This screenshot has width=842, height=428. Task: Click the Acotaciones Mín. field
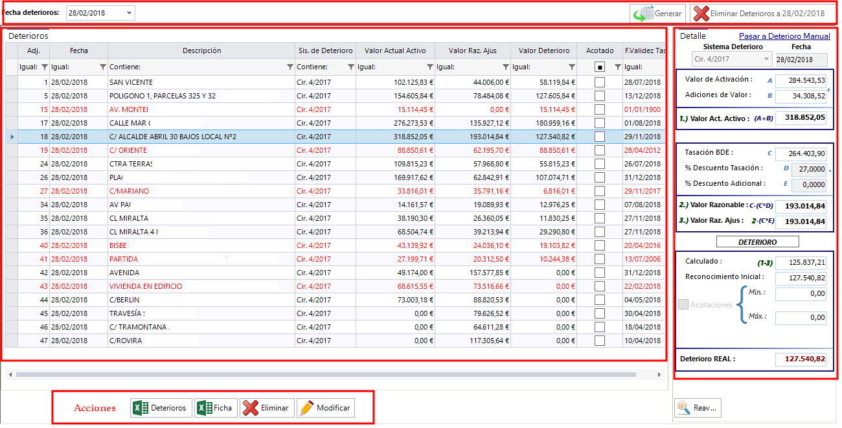pyautogui.click(x=801, y=294)
